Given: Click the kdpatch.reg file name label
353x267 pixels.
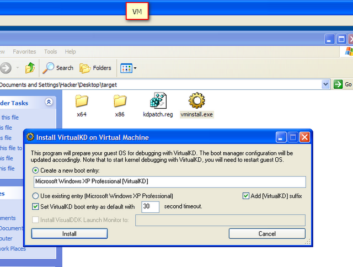Looking at the screenshot, I should click(x=158, y=114).
